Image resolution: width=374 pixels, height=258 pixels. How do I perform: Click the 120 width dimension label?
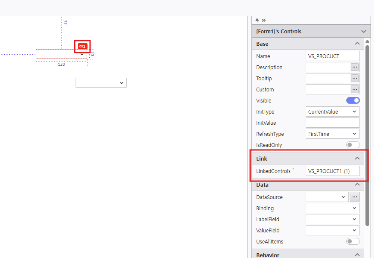[61, 64]
